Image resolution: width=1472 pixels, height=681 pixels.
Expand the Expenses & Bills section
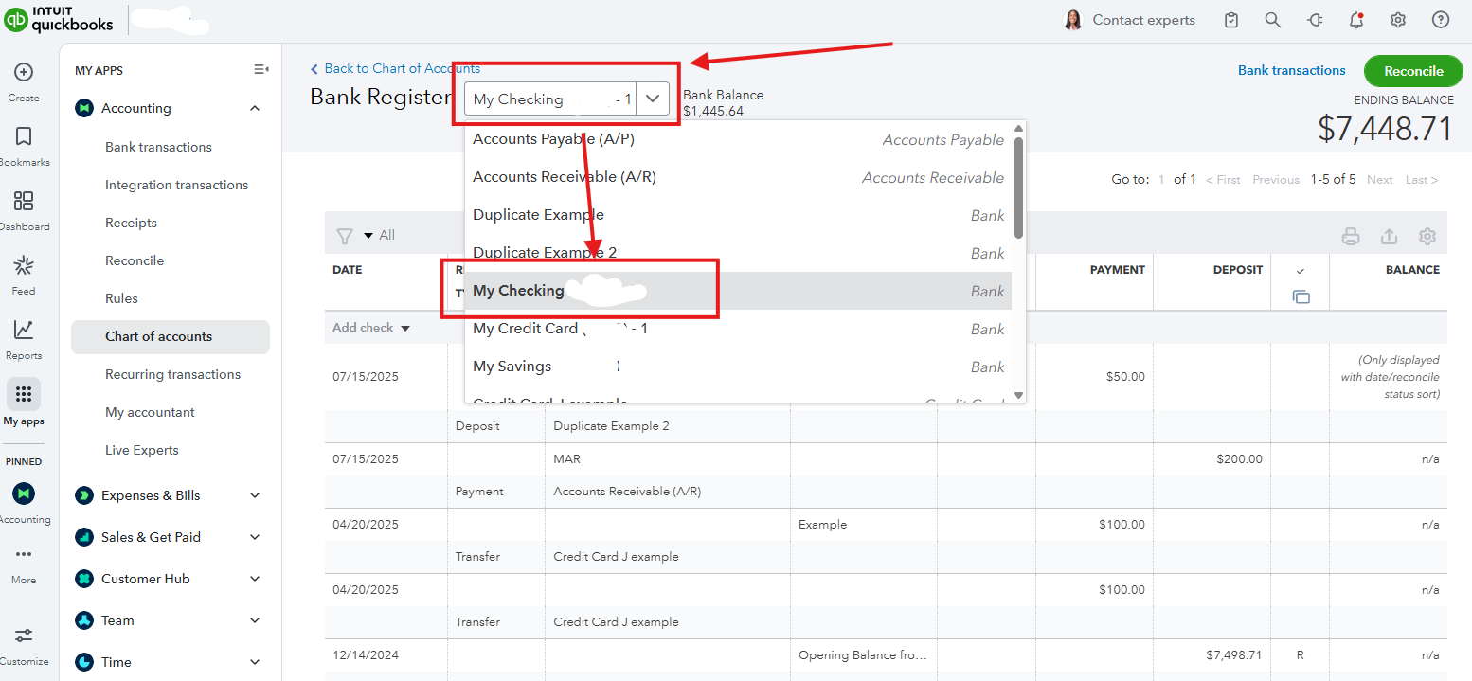click(255, 495)
